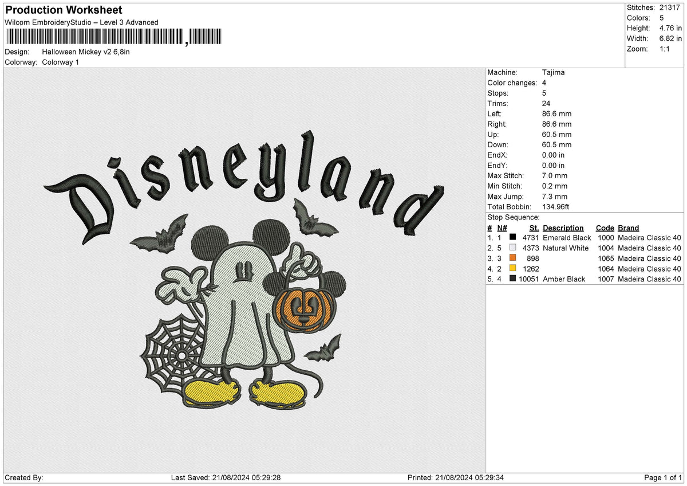This screenshot has height=486, width=687.
Task: Click the 'St.' column header
Action: tap(534, 228)
